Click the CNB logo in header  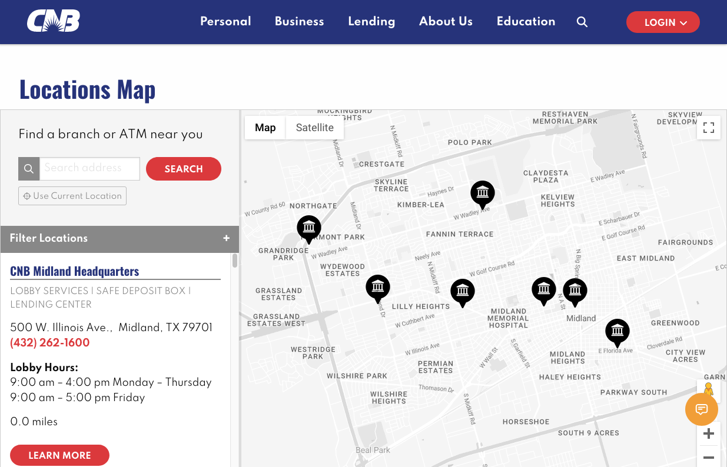(x=53, y=21)
